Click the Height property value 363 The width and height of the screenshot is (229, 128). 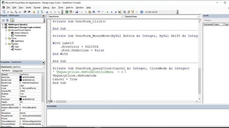pos(30,102)
